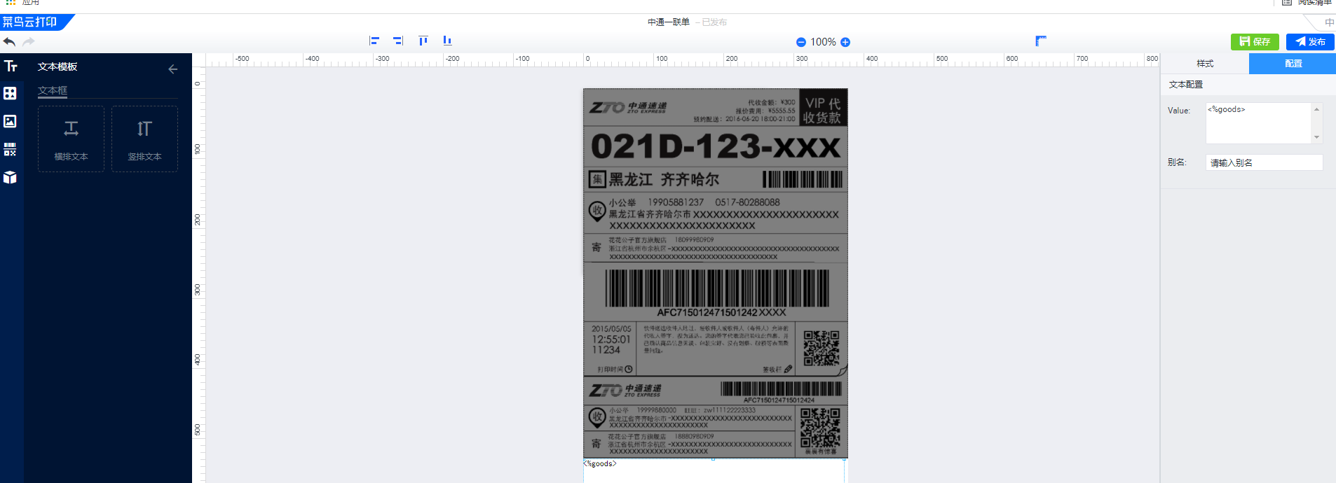Open the text tool panel in sidebar
Image resolution: width=1336 pixels, height=483 pixels.
click(11, 66)
